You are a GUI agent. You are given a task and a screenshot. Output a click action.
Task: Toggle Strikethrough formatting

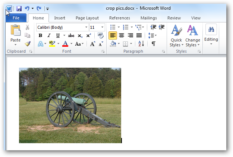point(71,36)
